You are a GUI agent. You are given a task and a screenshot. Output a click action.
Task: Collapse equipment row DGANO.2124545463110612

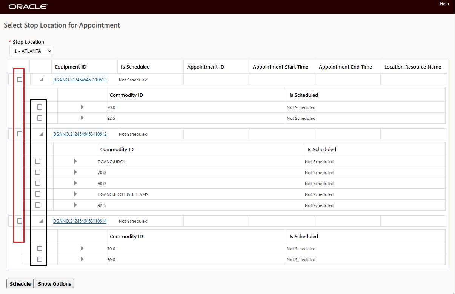coord(42,134)
